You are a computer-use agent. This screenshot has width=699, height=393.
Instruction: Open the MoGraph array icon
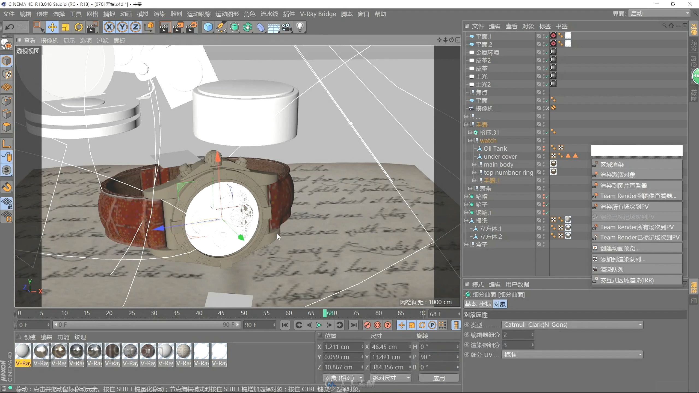coord(247,27)
